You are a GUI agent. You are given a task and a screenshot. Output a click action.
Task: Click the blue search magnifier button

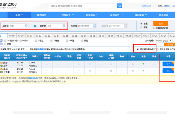[x=120, y=6]
